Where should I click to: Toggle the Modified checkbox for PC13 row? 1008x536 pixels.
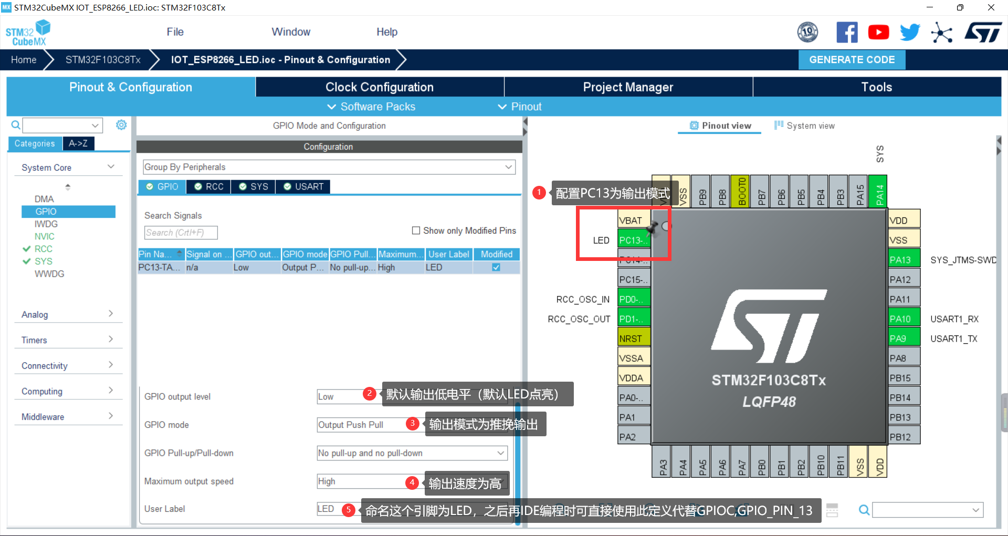pyautogui.click(x=496, y=267)
